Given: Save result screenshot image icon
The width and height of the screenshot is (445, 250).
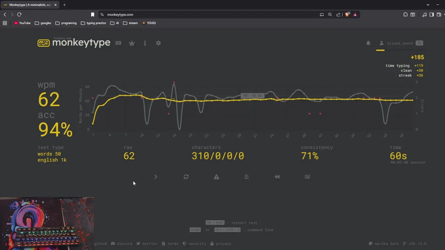Looking at the screenshot, I should pos(307,177).
